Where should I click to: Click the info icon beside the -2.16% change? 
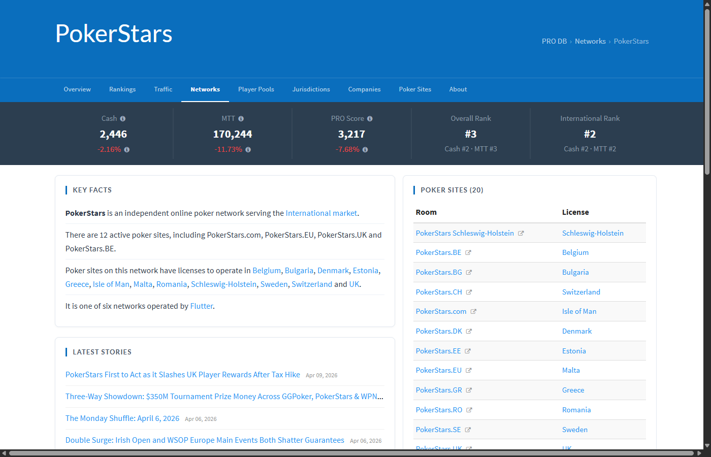click(x=126, y=149)
